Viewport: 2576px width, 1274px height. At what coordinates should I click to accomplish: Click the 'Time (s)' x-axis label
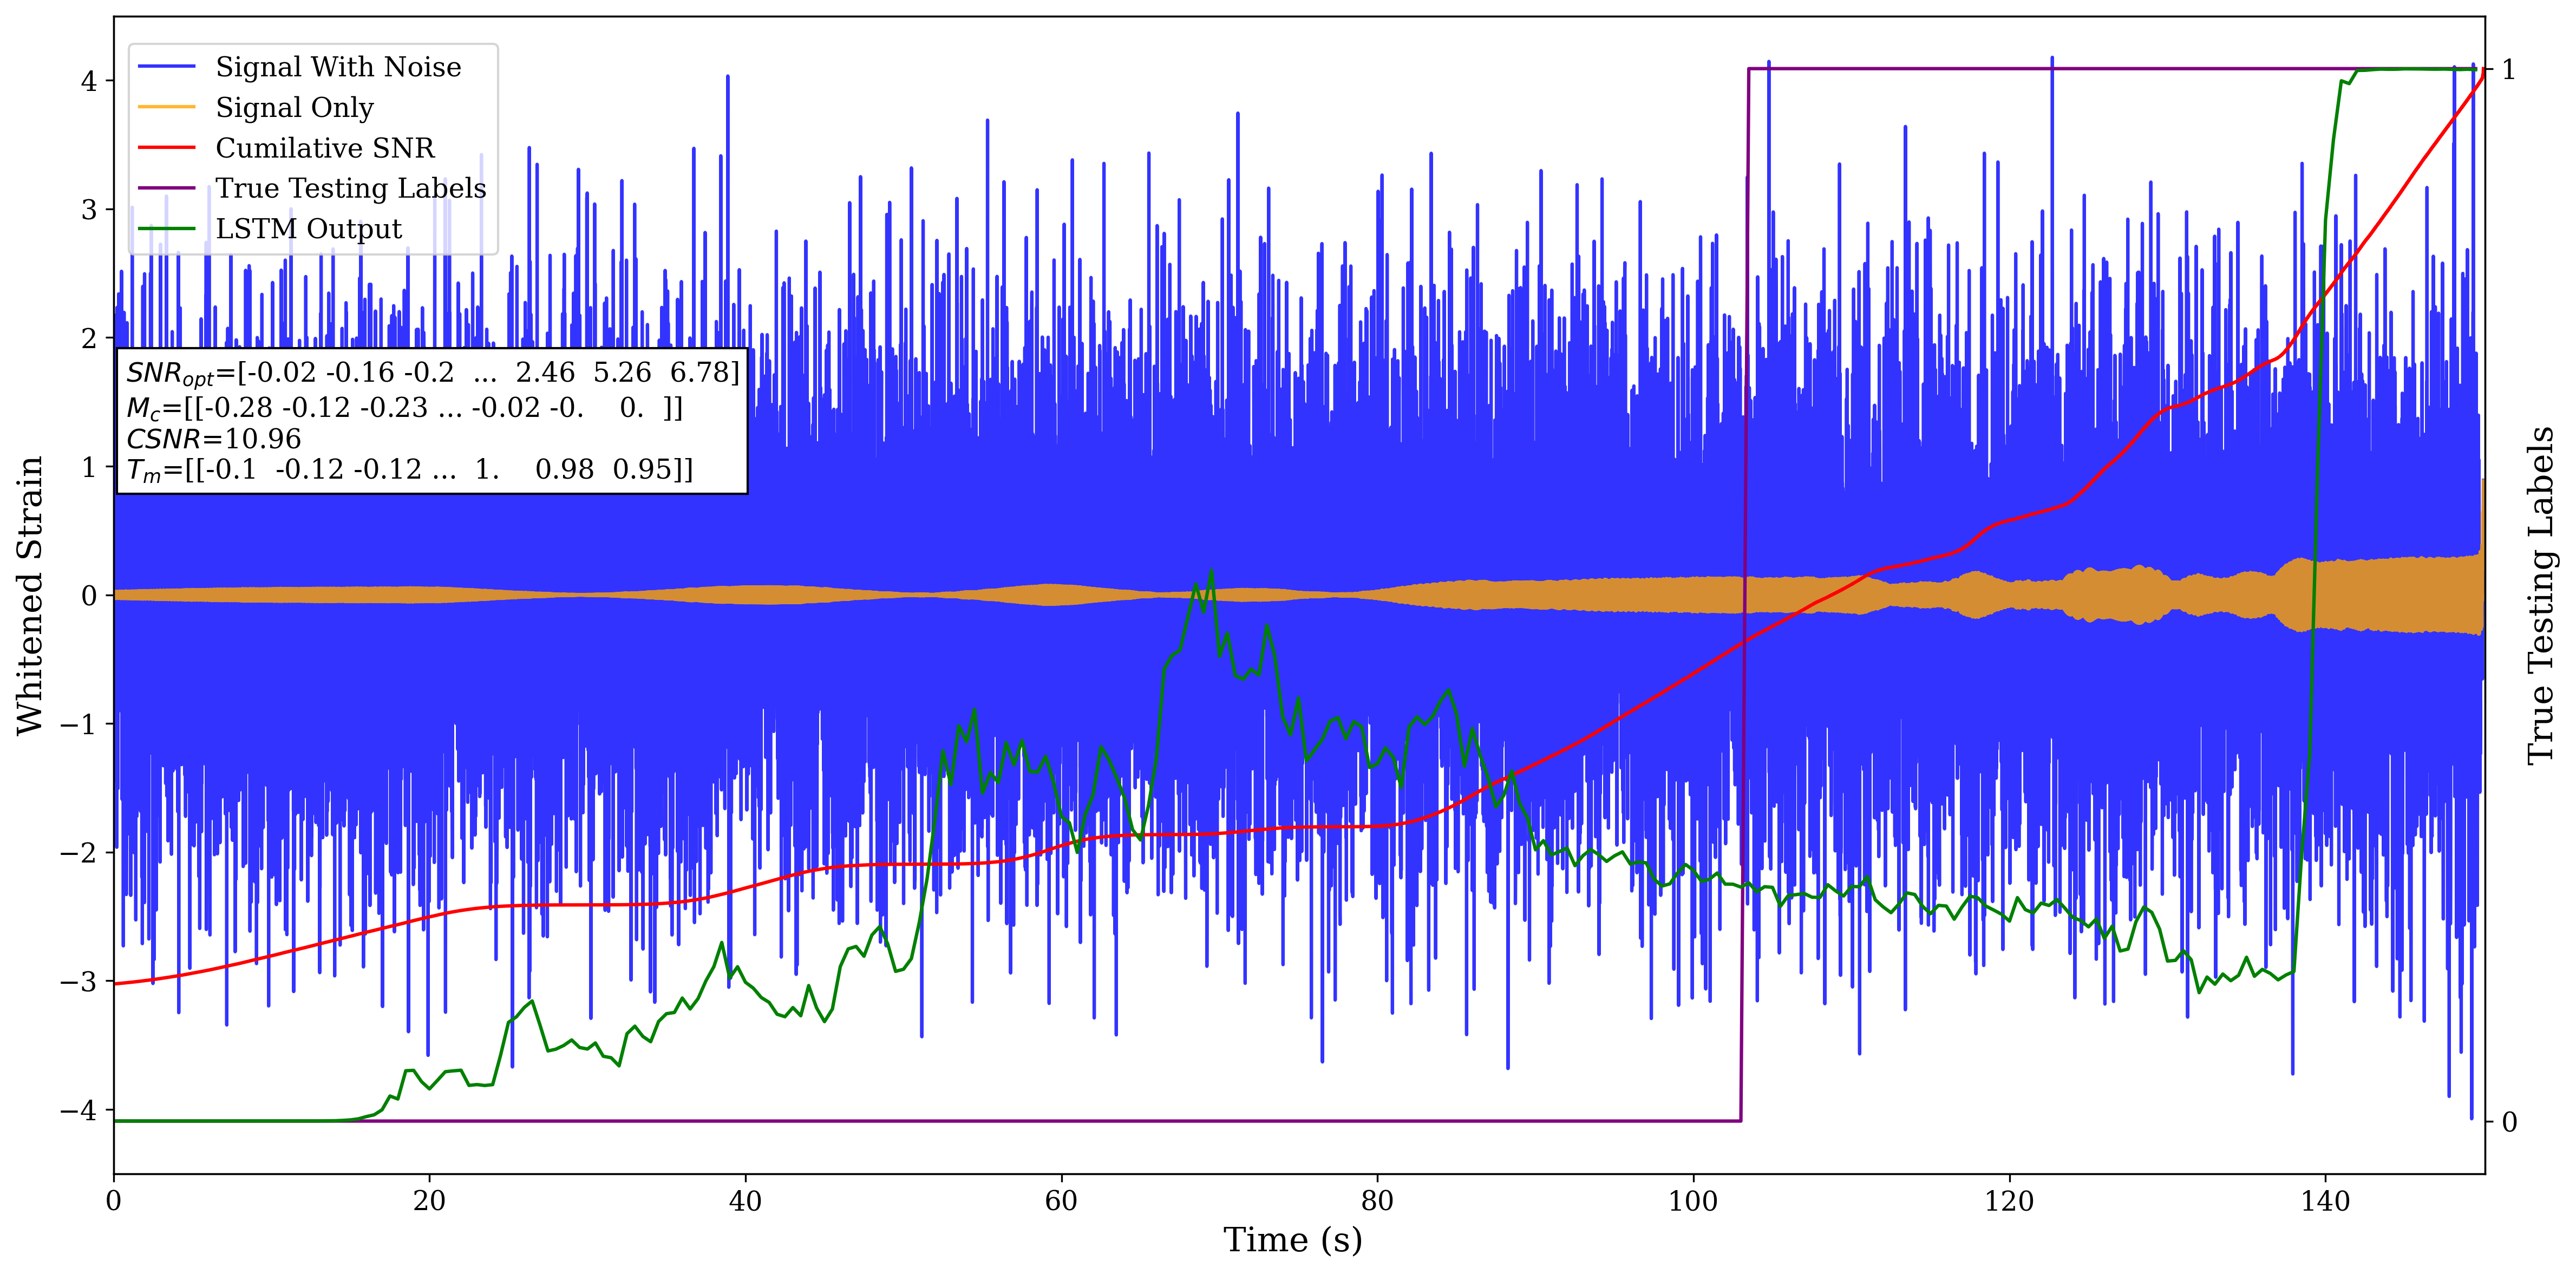[x=1292, y=1240]
